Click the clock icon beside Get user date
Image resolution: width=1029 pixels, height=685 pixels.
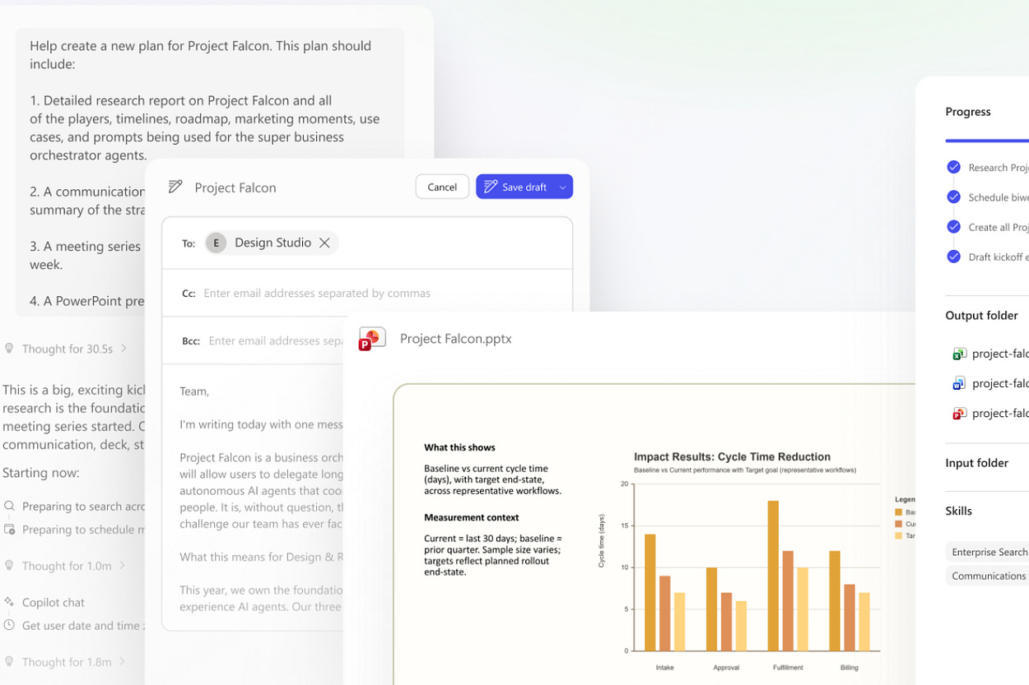[9, 625]
